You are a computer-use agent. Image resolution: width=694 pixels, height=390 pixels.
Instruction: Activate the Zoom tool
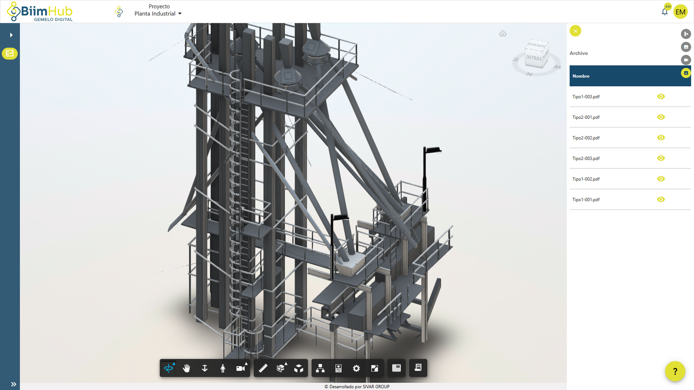[204, 368]
